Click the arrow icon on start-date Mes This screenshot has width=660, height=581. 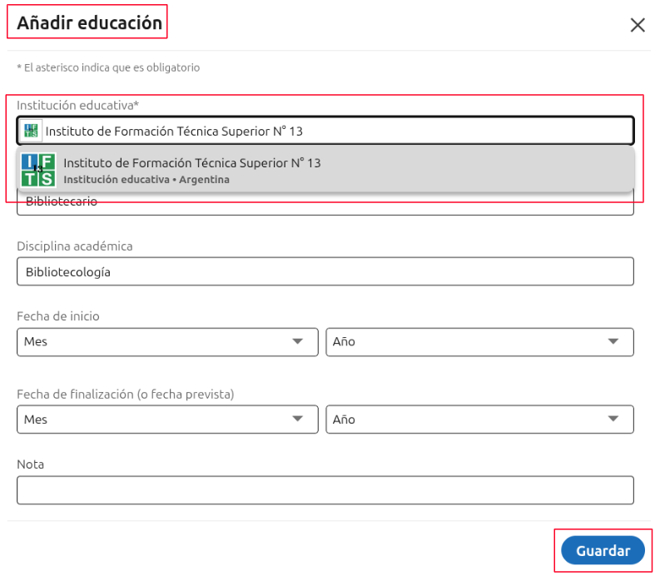pyautogui.click(x=298, y=341)
